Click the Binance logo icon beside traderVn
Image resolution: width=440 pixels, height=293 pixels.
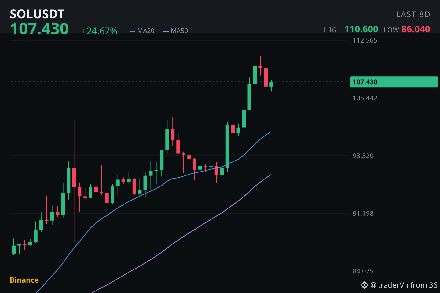point(365,285)
